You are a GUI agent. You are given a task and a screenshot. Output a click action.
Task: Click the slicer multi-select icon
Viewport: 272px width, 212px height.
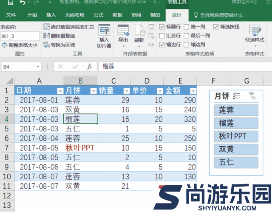(236, 96)
